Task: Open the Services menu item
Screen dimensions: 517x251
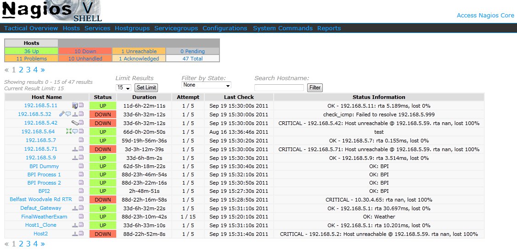Action: click(97, 28)
